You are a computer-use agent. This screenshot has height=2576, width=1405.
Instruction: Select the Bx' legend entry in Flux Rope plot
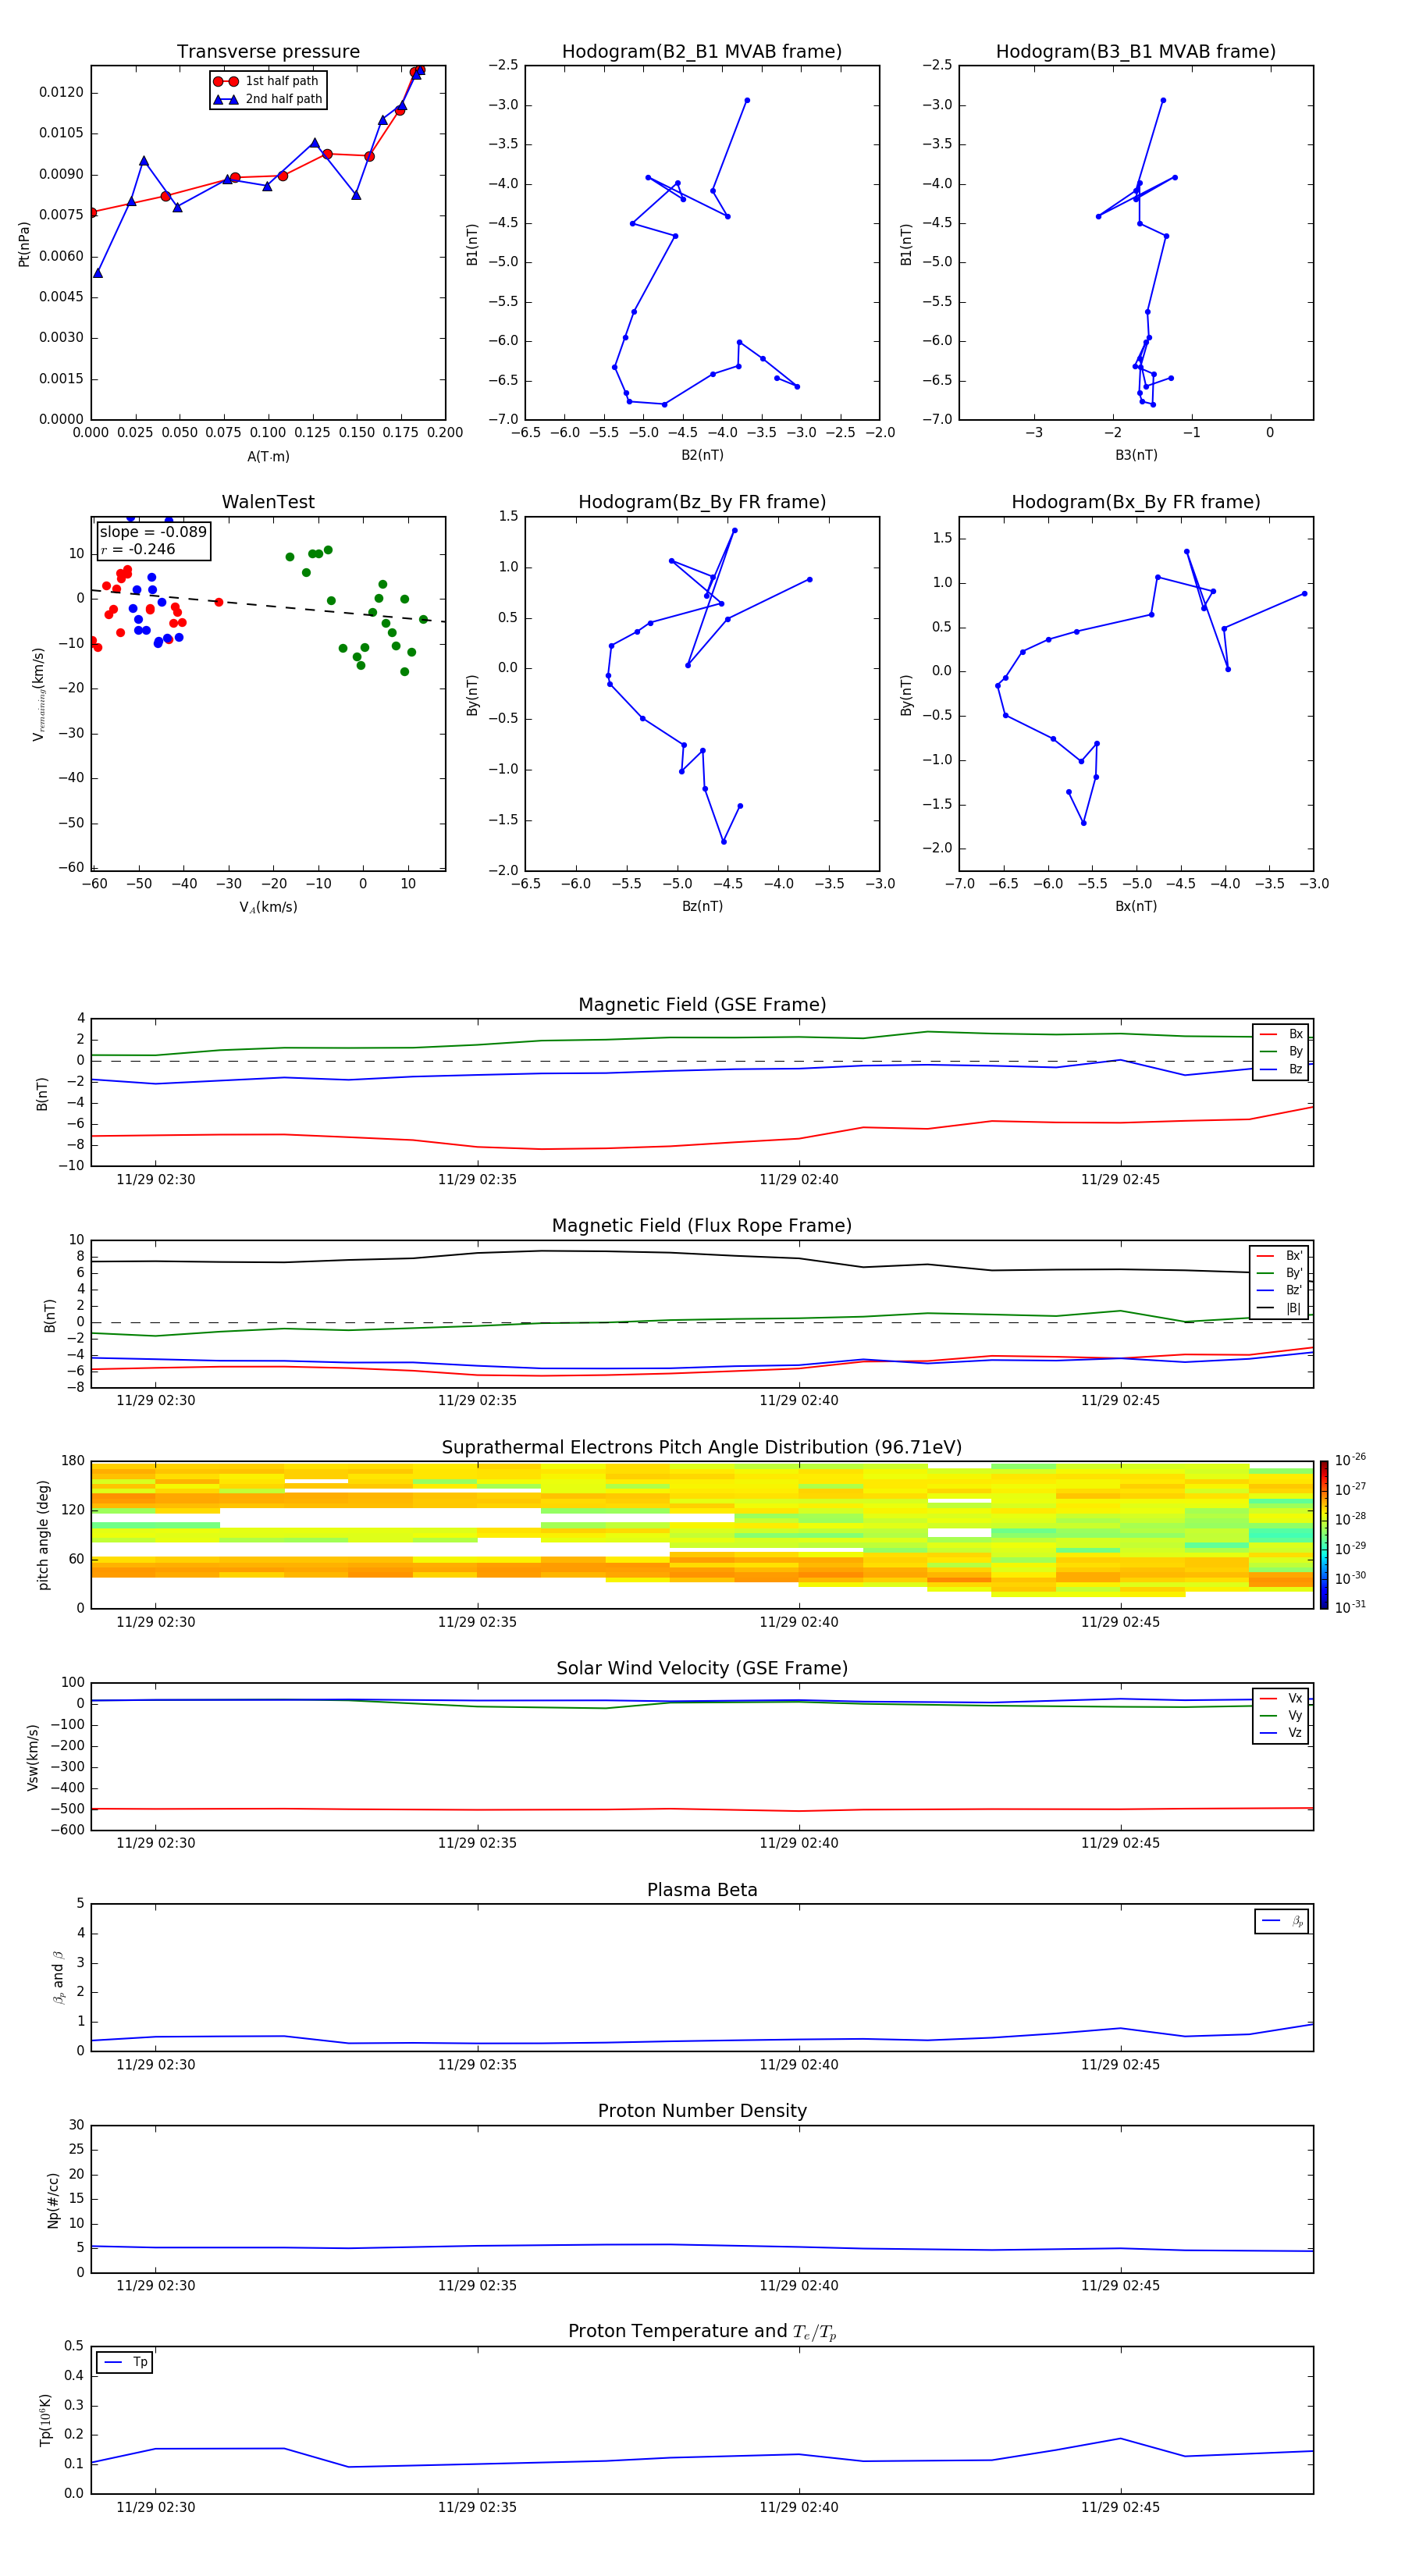1280,1256
